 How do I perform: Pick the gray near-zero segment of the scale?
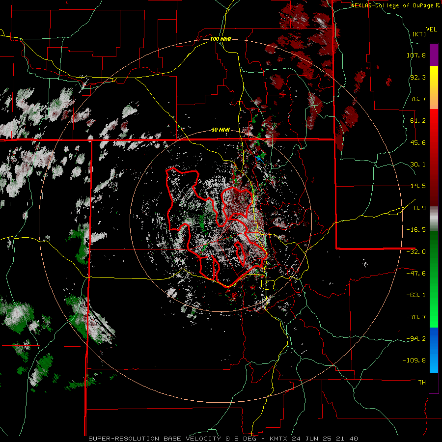434,219
